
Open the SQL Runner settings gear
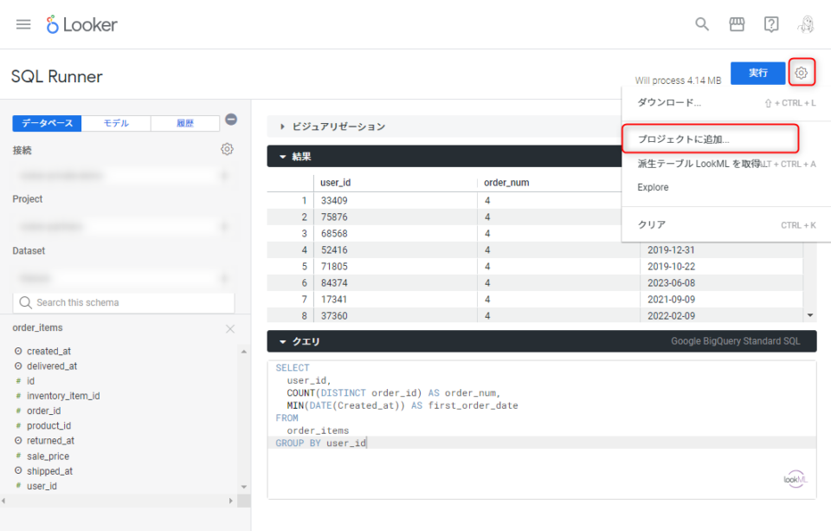coord(801,73)
